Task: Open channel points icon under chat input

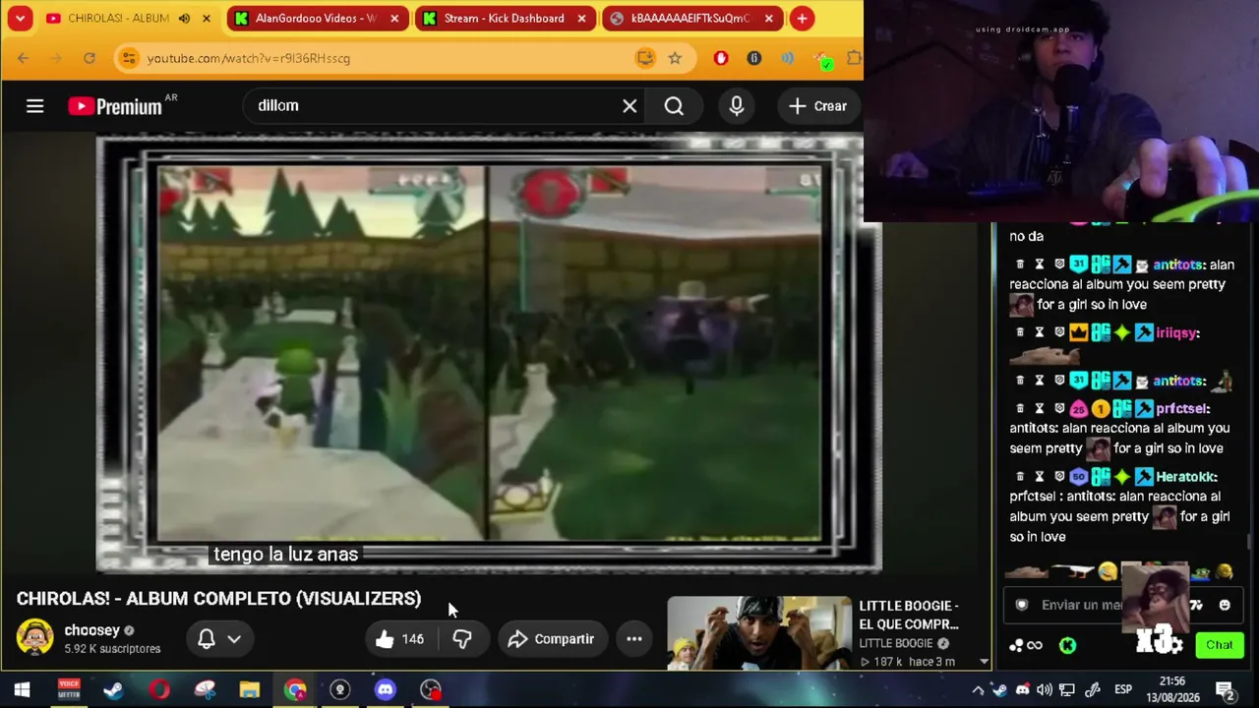Action: pos(1026,645)
